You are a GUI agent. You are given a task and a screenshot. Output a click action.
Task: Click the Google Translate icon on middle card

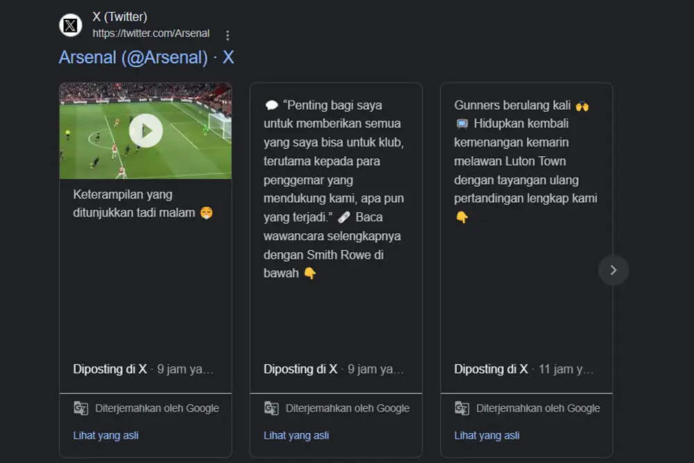271,408
